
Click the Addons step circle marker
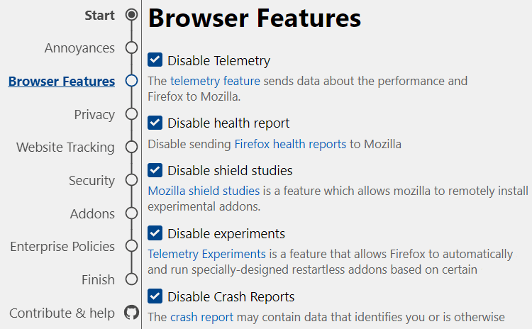point(131,213)
